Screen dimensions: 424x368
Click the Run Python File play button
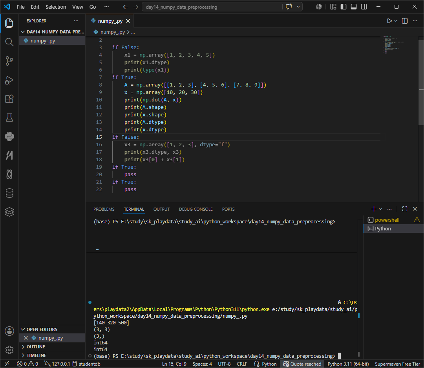pyautogui.click(x=389, y=21)
